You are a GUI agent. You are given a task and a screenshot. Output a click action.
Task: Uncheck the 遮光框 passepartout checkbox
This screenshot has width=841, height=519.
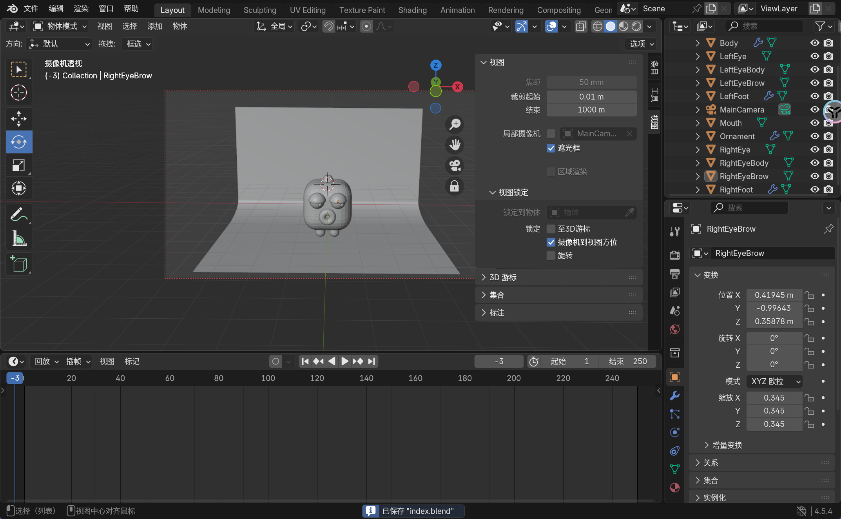(551, 148)
